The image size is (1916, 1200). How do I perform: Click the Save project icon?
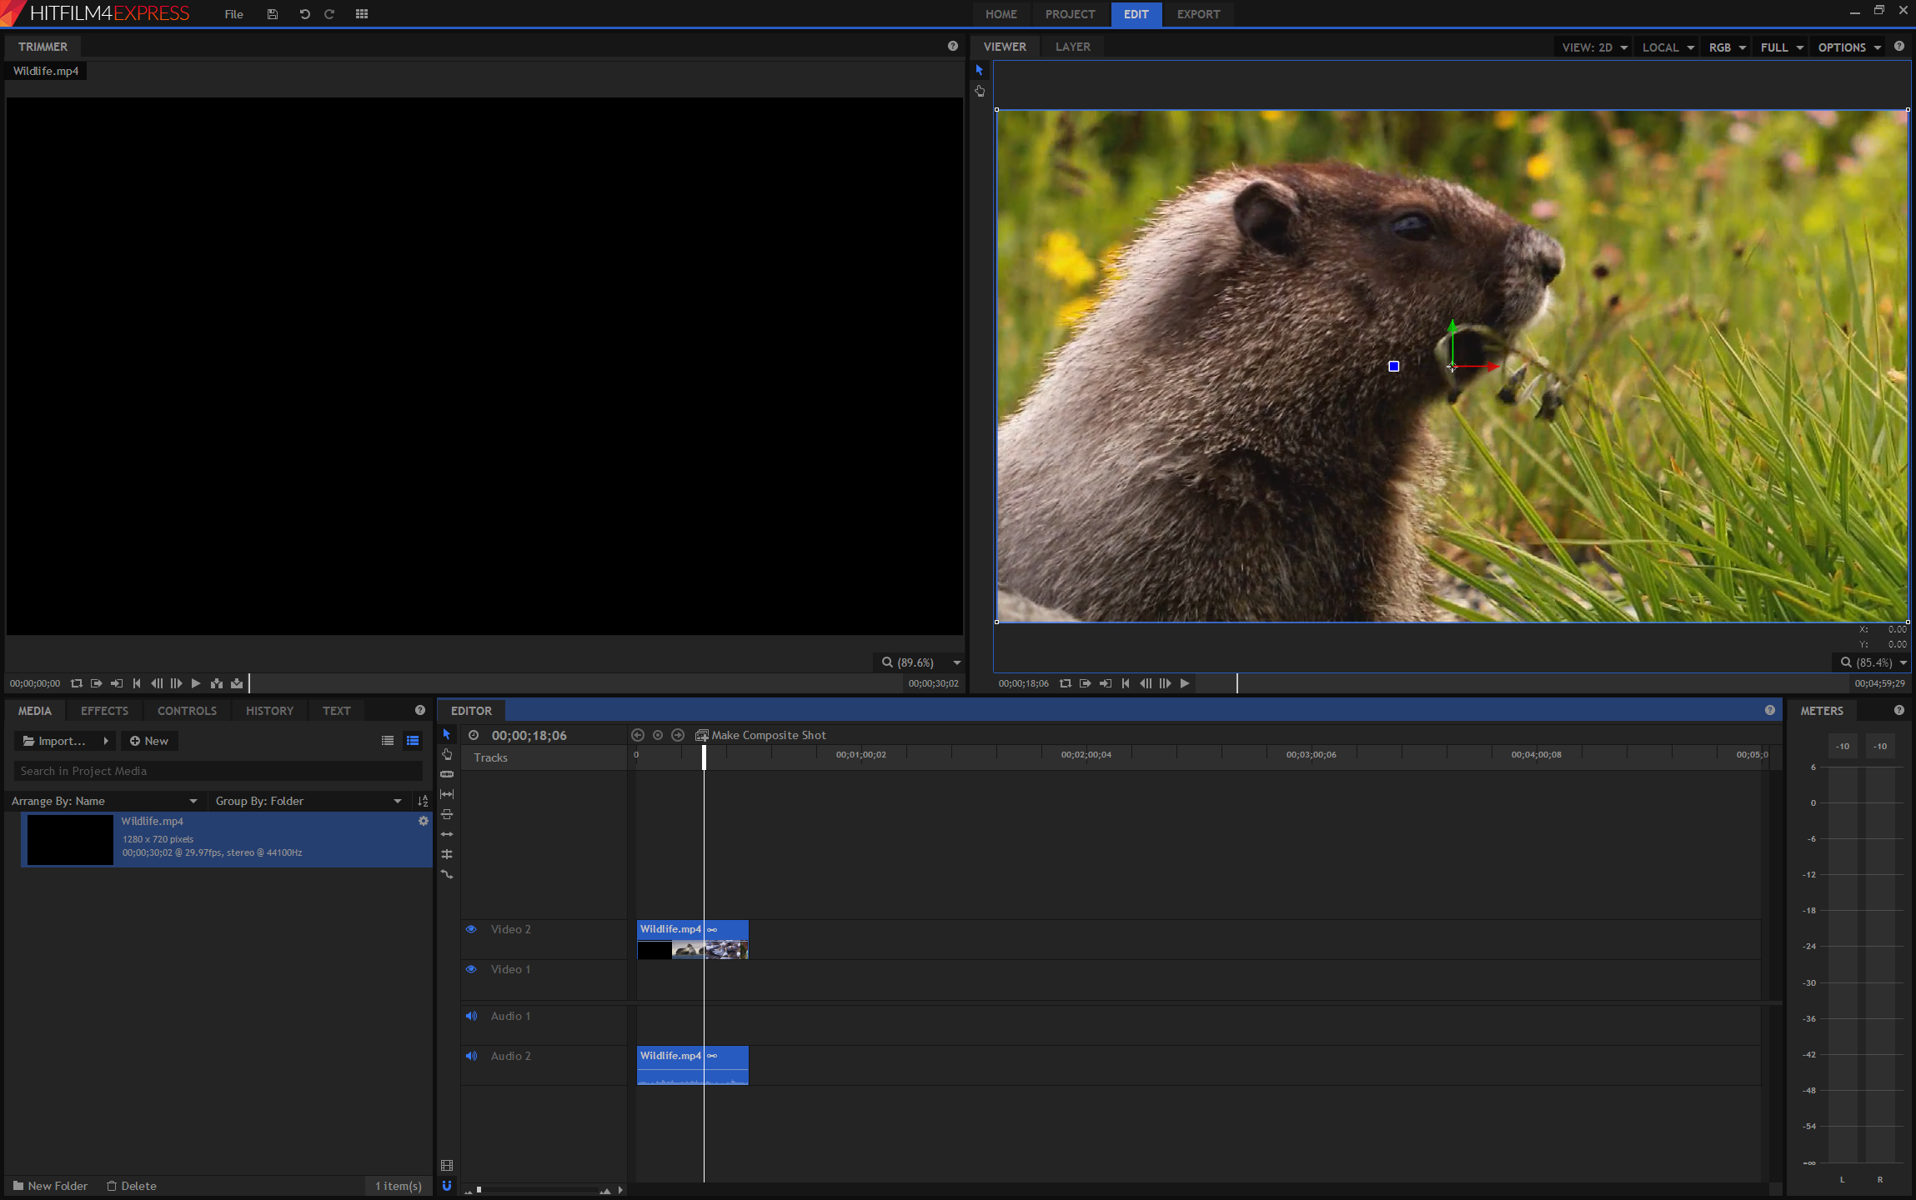[x=272, y=14]
